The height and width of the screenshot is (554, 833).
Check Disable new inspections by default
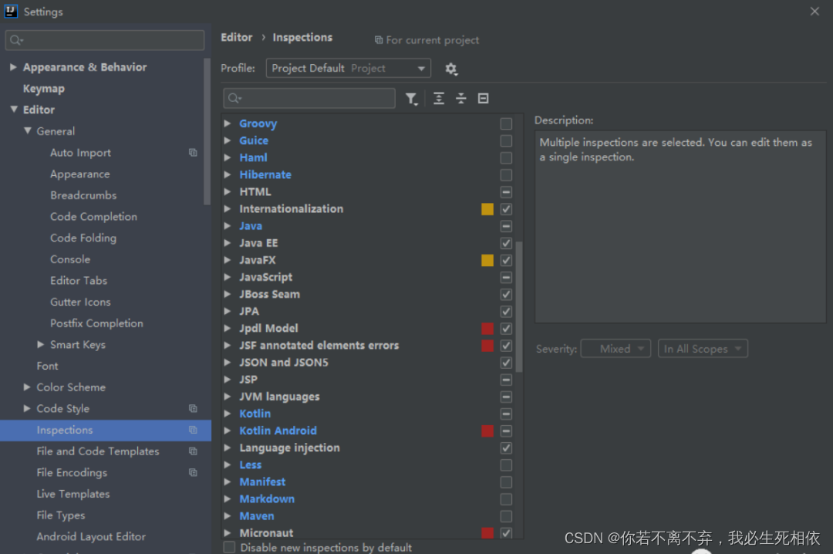tap(229, 547)
